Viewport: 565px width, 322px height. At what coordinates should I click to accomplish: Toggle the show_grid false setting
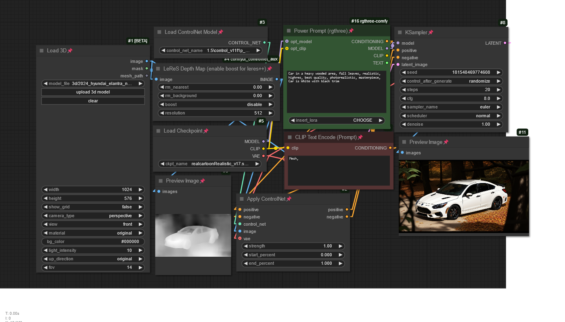[x=93, y=207]
